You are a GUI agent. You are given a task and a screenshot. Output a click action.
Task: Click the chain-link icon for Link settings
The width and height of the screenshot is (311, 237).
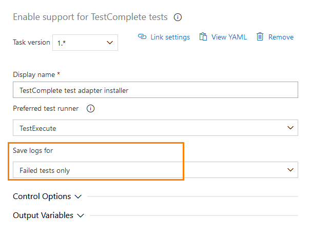(143, 37)
